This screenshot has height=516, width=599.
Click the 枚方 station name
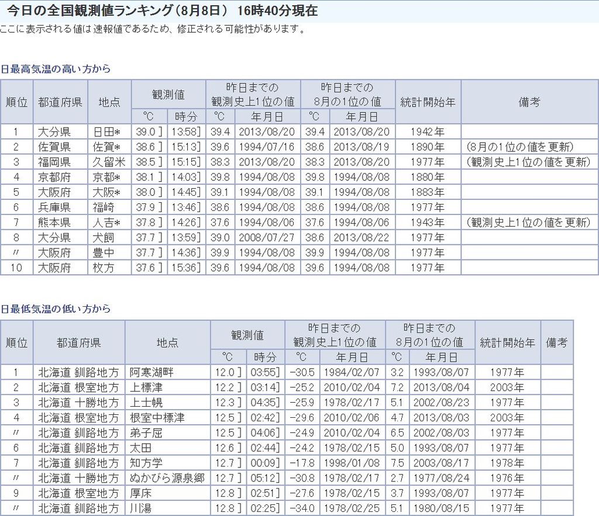[103, 268]
